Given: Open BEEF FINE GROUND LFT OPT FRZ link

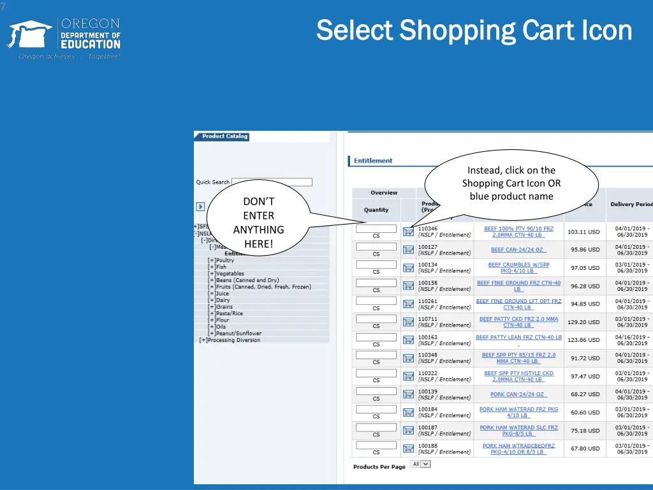Looking at the screenshot, I should point(518,304).
